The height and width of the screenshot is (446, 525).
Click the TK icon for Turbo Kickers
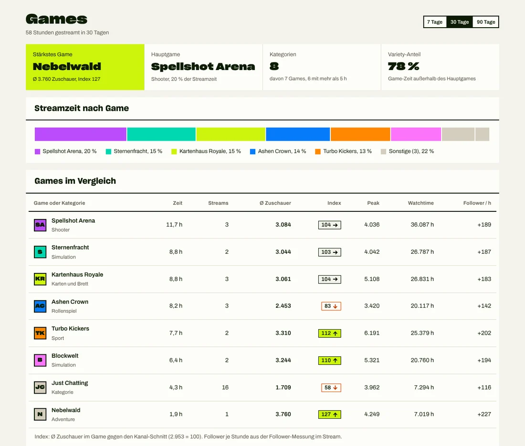point(40,333)
